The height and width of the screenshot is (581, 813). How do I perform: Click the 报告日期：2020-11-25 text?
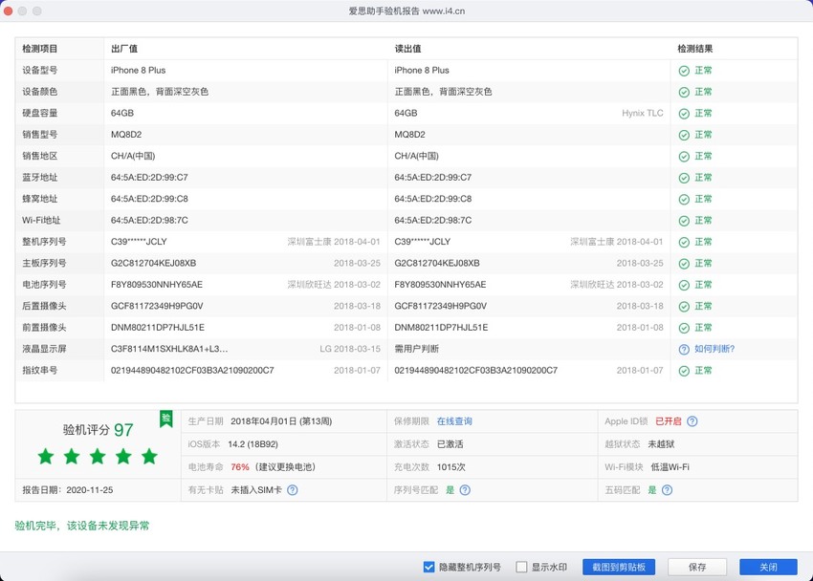pyautogui.click(x=67, y=490)
